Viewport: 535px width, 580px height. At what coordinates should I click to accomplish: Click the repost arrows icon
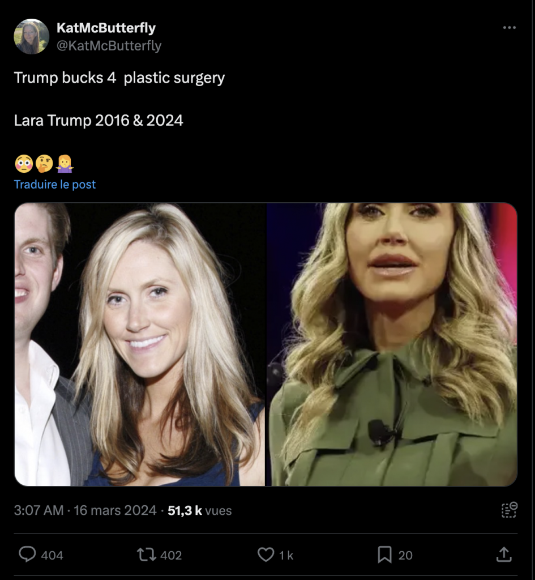point(147,555)
